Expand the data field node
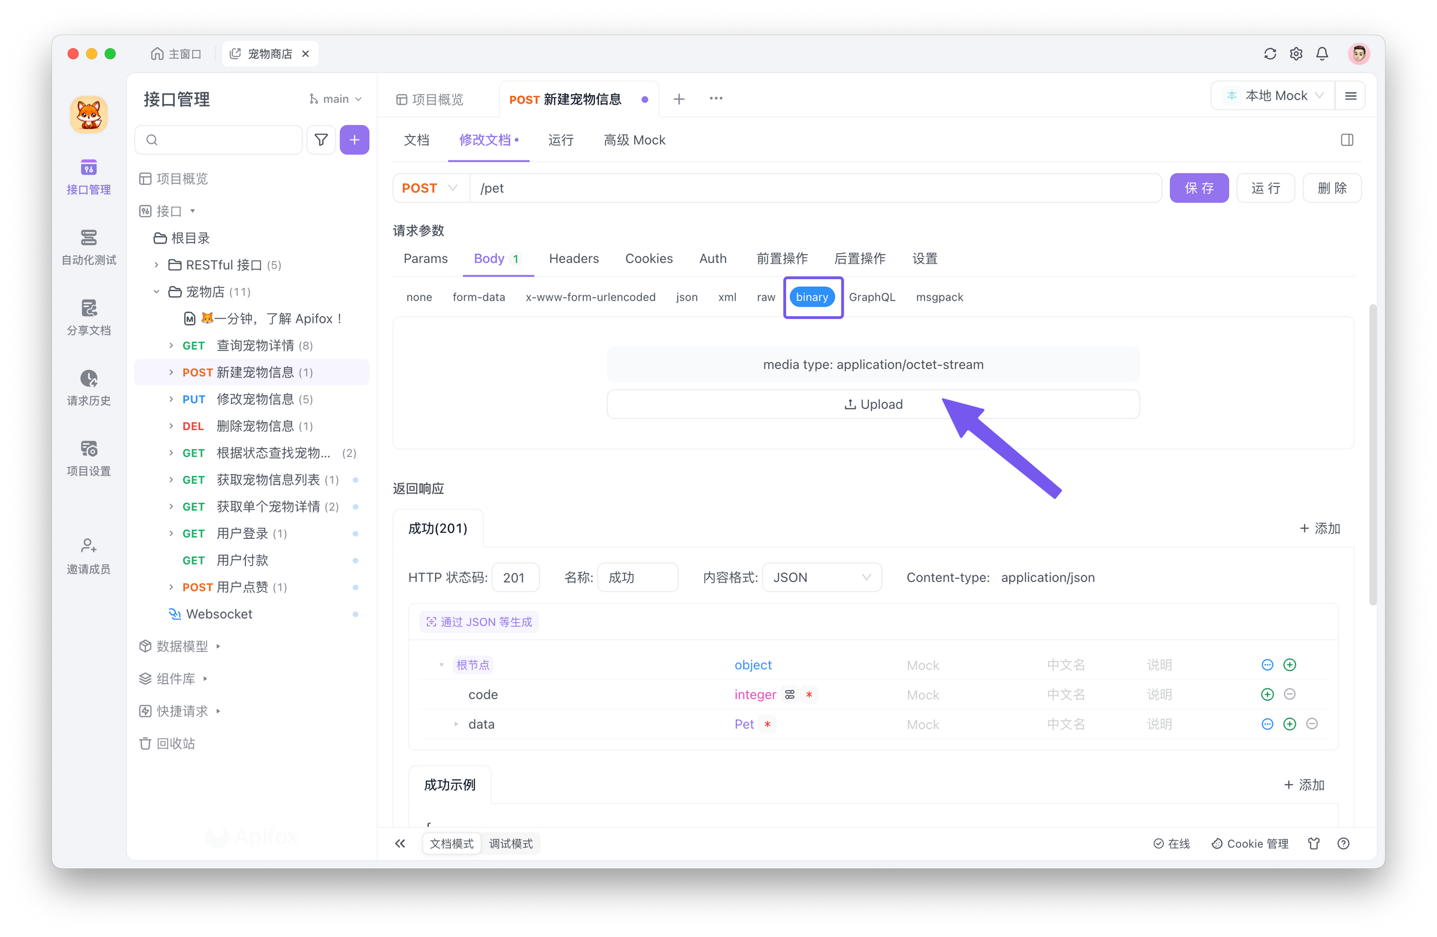The height and width of the screenshot is (937, 1437). coord(456,724)
